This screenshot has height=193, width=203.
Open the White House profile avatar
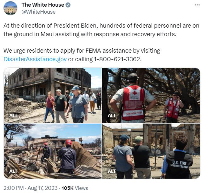(x=10, y=8)
